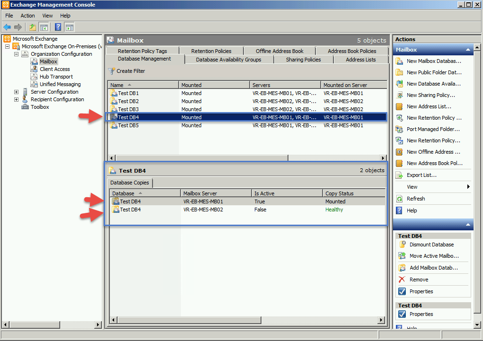Click the New Database Availability Group icon
The image size is (483, 341).
[399, 84]
